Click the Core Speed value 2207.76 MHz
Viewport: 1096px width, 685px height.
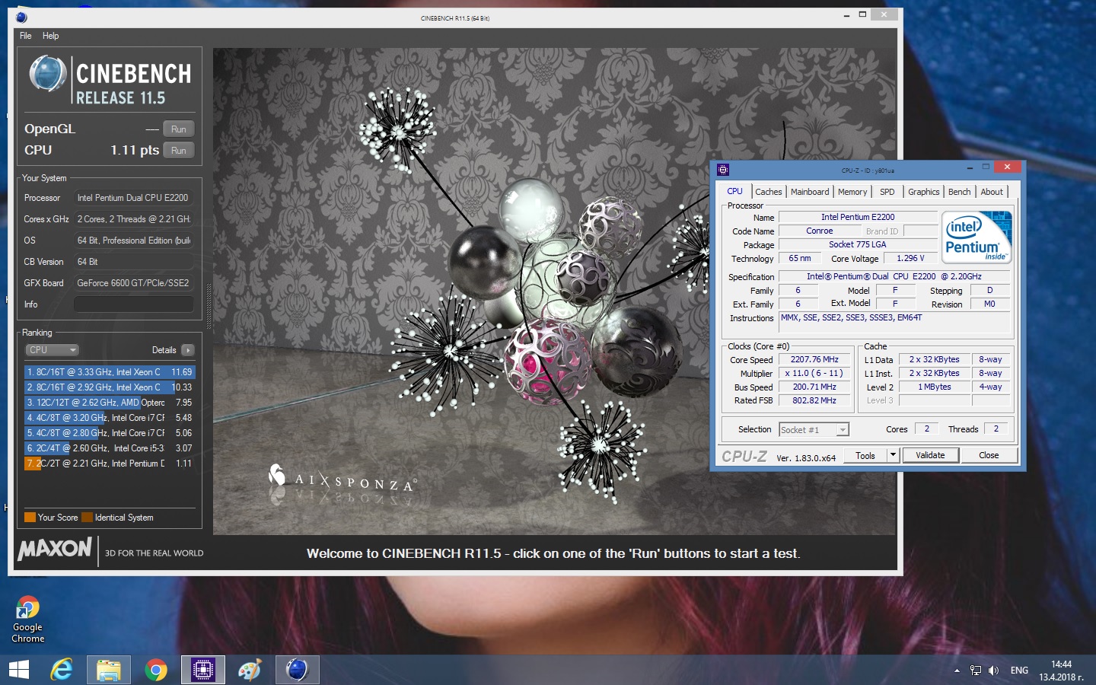(814, 359)
